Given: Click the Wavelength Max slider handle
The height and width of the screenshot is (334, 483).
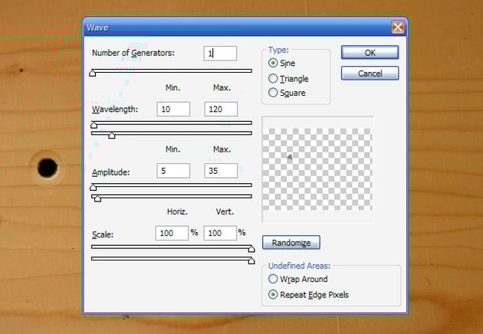Looking at the screenshot, I should (x=112, y=136).
